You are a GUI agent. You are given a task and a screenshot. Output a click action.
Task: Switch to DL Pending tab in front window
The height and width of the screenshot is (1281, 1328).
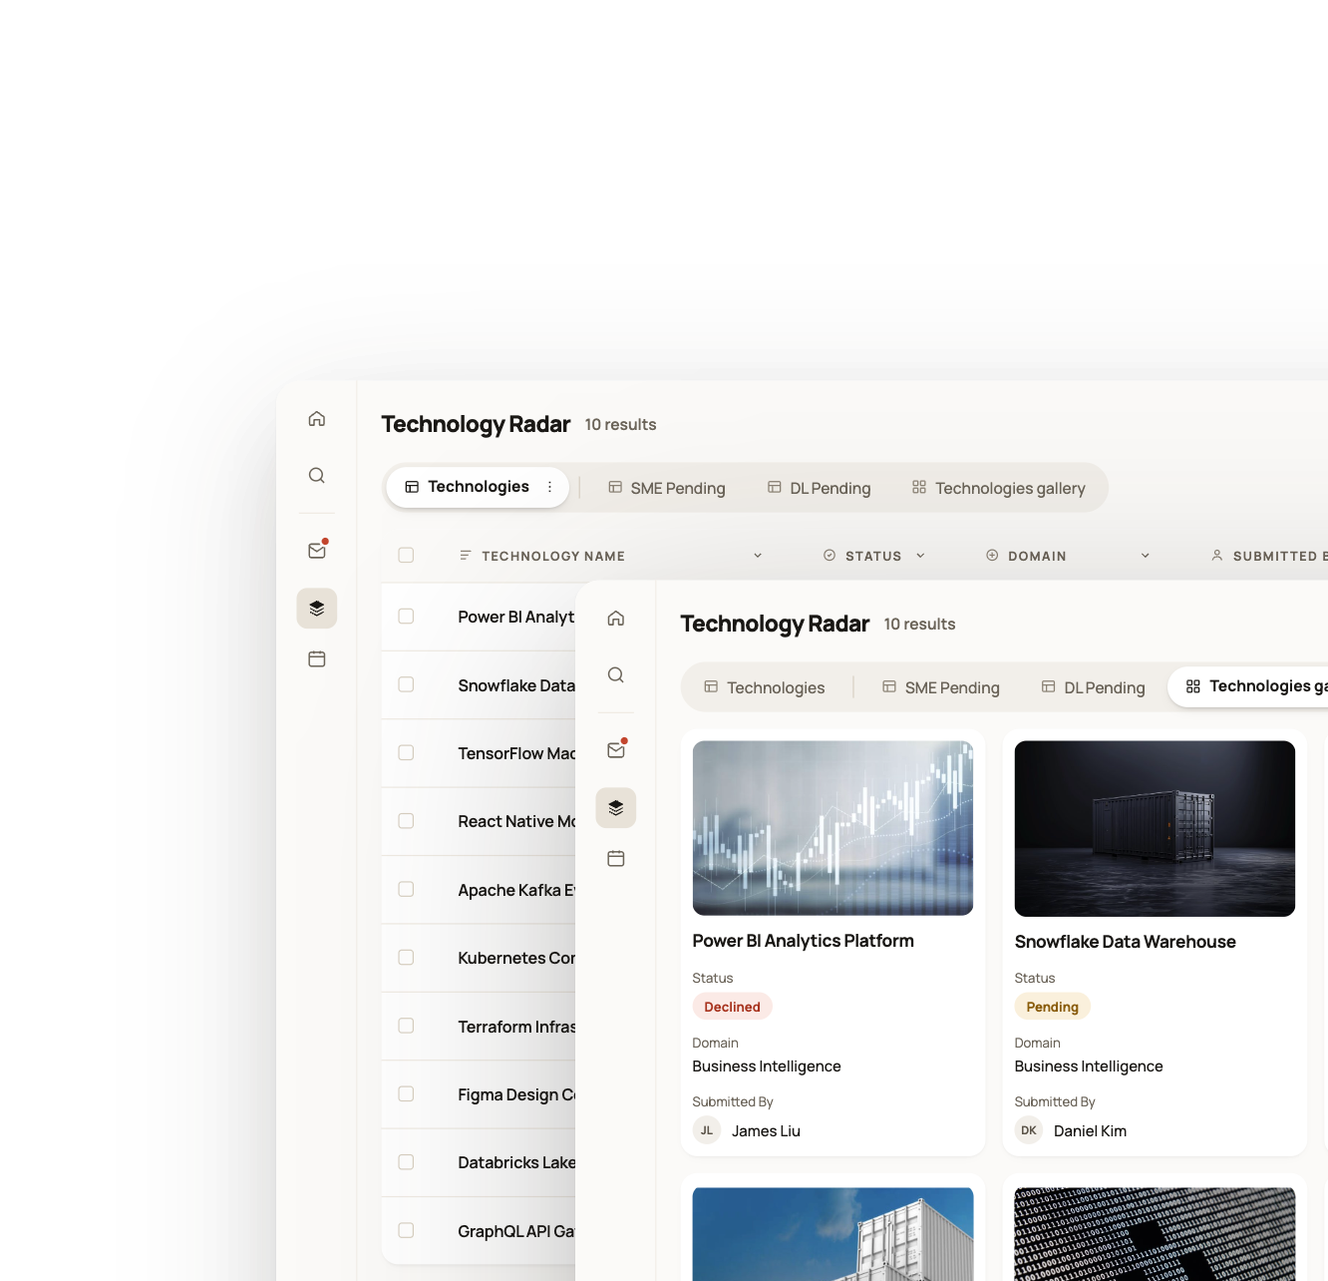pyautogui.click(x=1094, y=687)
